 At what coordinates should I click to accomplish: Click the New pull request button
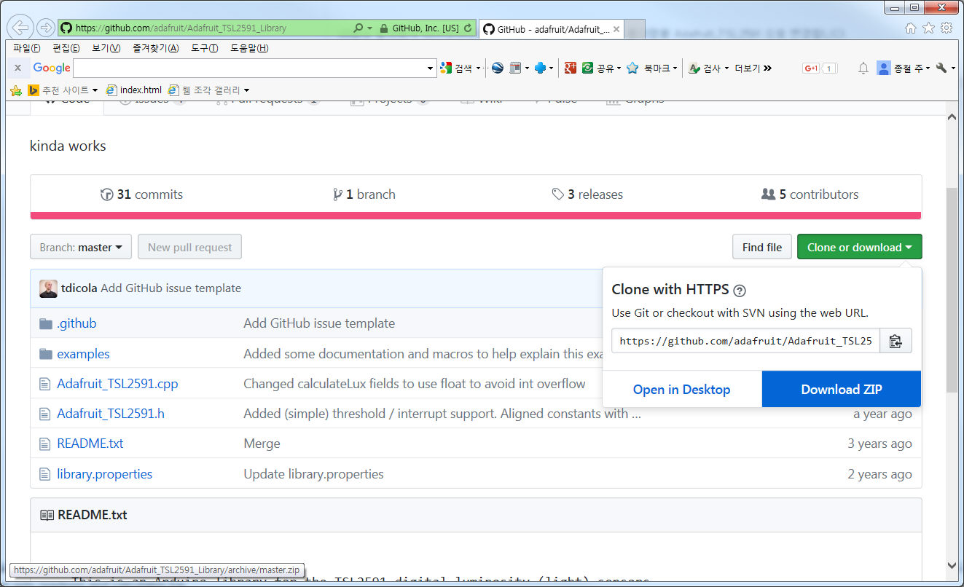[x=189, y=247]
